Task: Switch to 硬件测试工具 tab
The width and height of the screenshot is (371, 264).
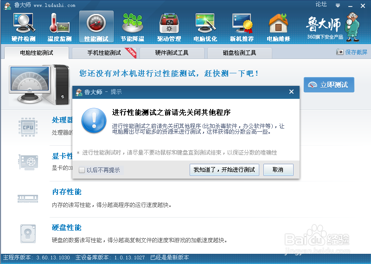Action: 172,52
